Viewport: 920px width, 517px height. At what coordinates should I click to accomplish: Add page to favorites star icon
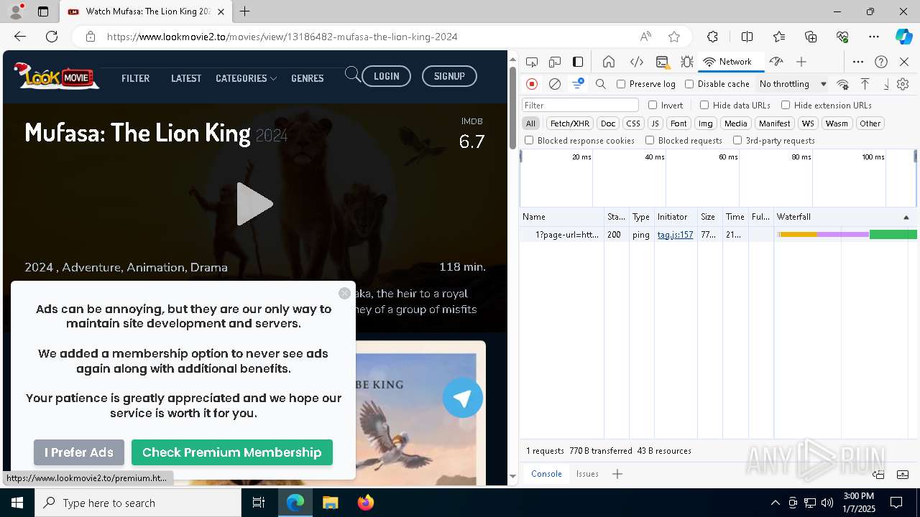click(x=674, y=37)
